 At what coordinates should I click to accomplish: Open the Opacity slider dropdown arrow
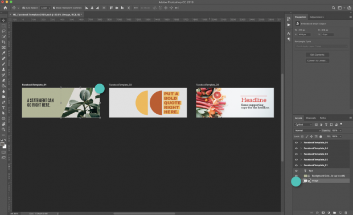(x=340, y=130)
